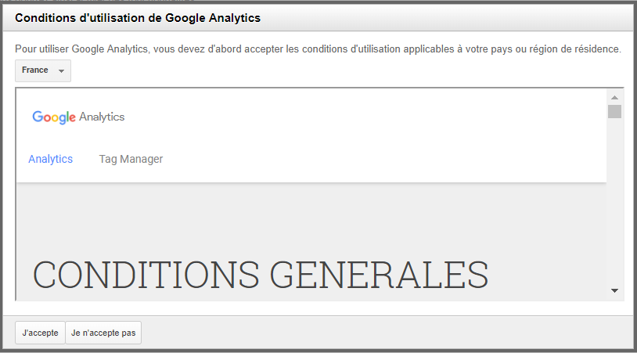Switch to the Tag Manager tab
Viewport: 637px width, 353px height.
[x=131, y=159]
